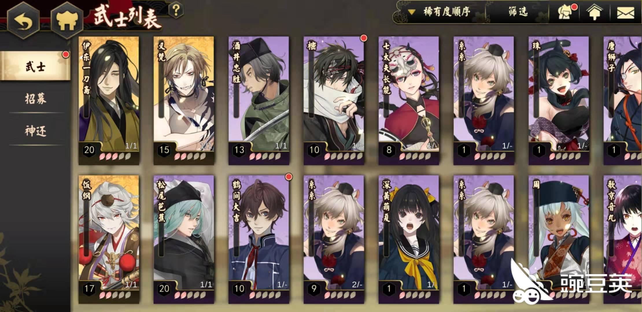
Task: Select the 武士 sidebar tab
Action: [35, 67]
